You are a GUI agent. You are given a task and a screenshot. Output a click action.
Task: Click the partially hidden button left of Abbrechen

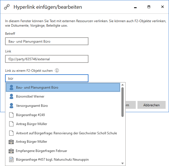[x=131, y=105]
